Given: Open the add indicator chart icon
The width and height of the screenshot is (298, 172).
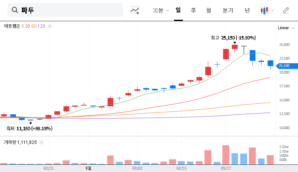Looking at the screenshot, I should (x=135, y=10).
